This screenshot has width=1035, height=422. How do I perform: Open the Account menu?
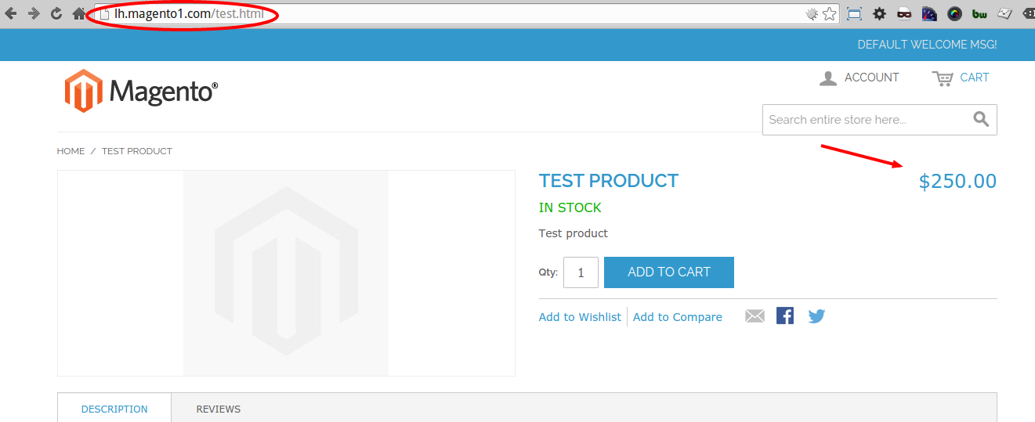(859, 78)
